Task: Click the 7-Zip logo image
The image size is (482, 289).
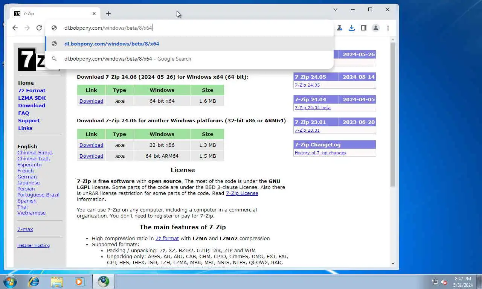Action: click(32, 59)
